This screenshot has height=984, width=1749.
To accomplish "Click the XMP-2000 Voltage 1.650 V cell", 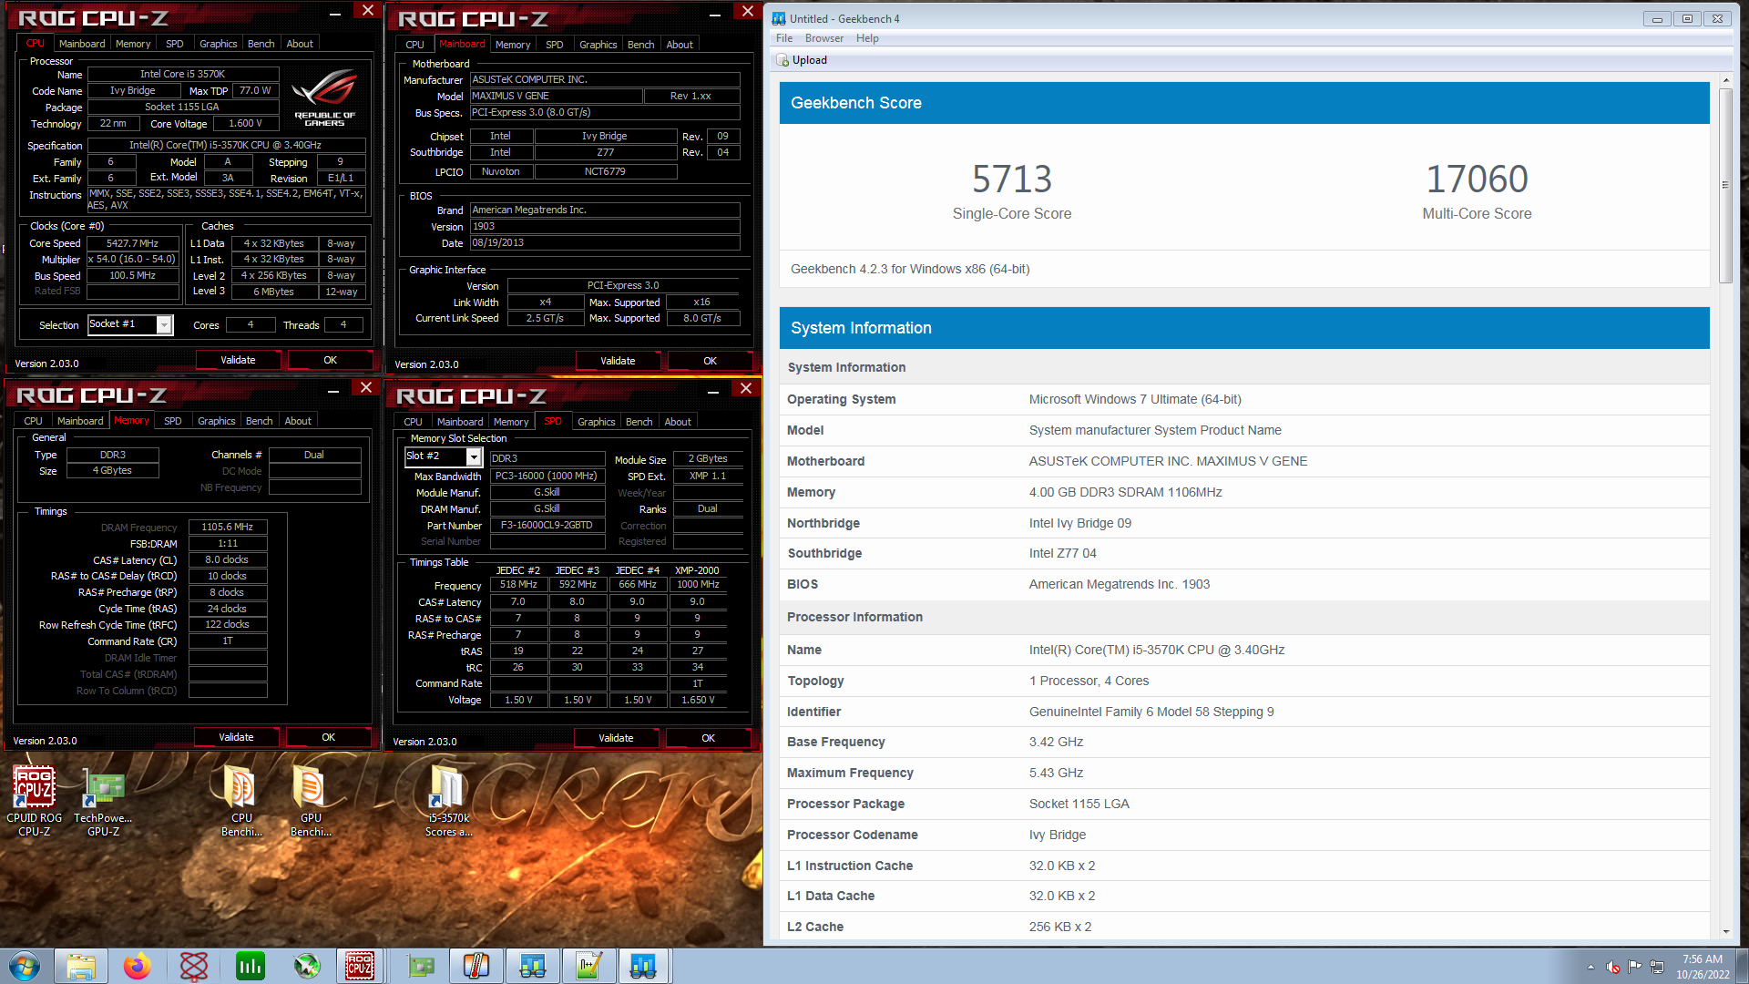I will (698, 700).
